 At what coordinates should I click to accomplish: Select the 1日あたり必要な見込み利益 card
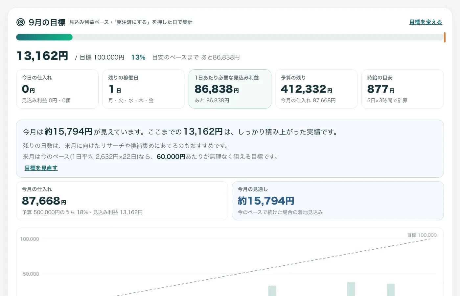point(230,89)
